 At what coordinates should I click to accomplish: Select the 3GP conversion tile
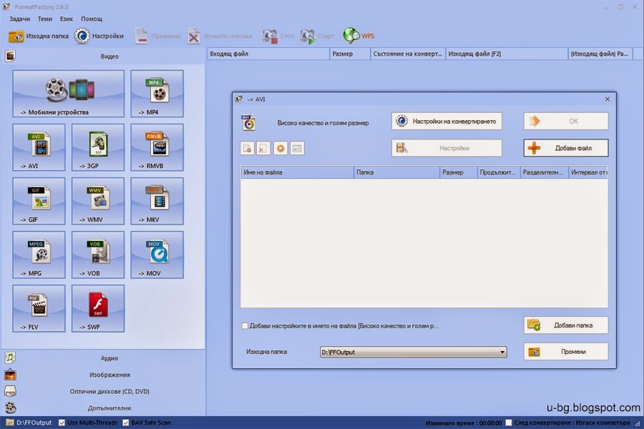[98, 147]
